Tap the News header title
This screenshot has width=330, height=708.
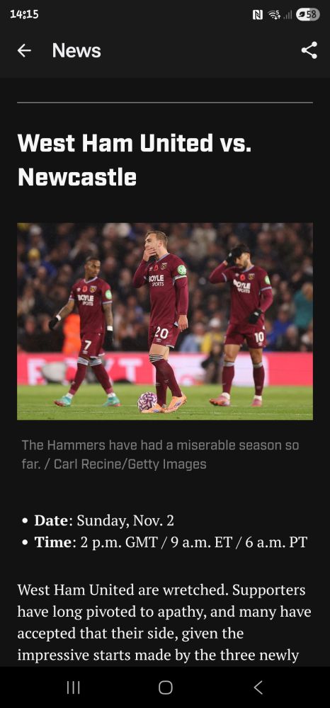coord(76,50)
